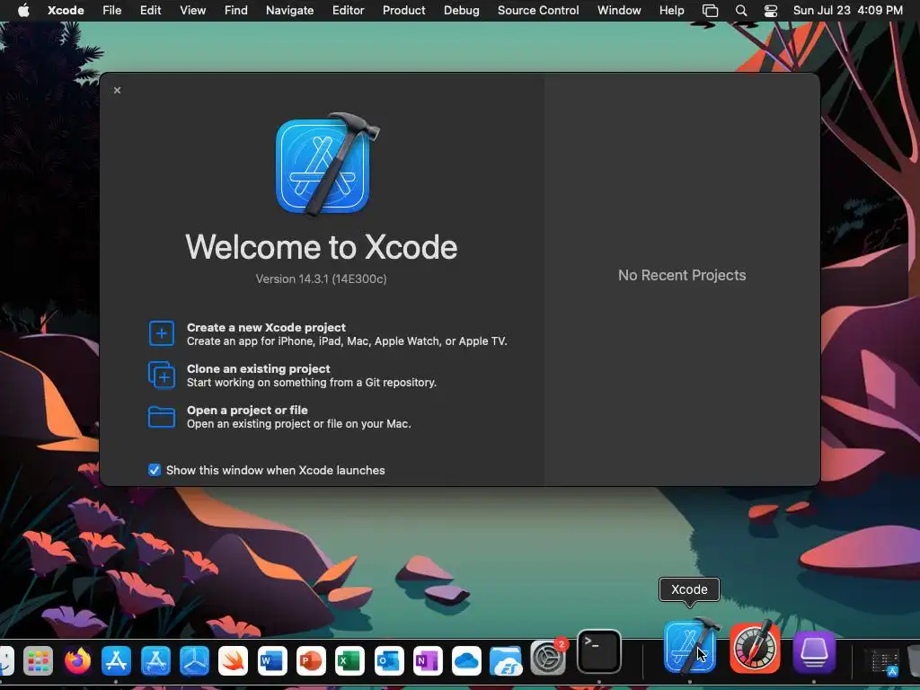Viewport: 920px width, 690px height.
Task: Open the Find menu
Action: pyautogui.click(x=236, y=11)
